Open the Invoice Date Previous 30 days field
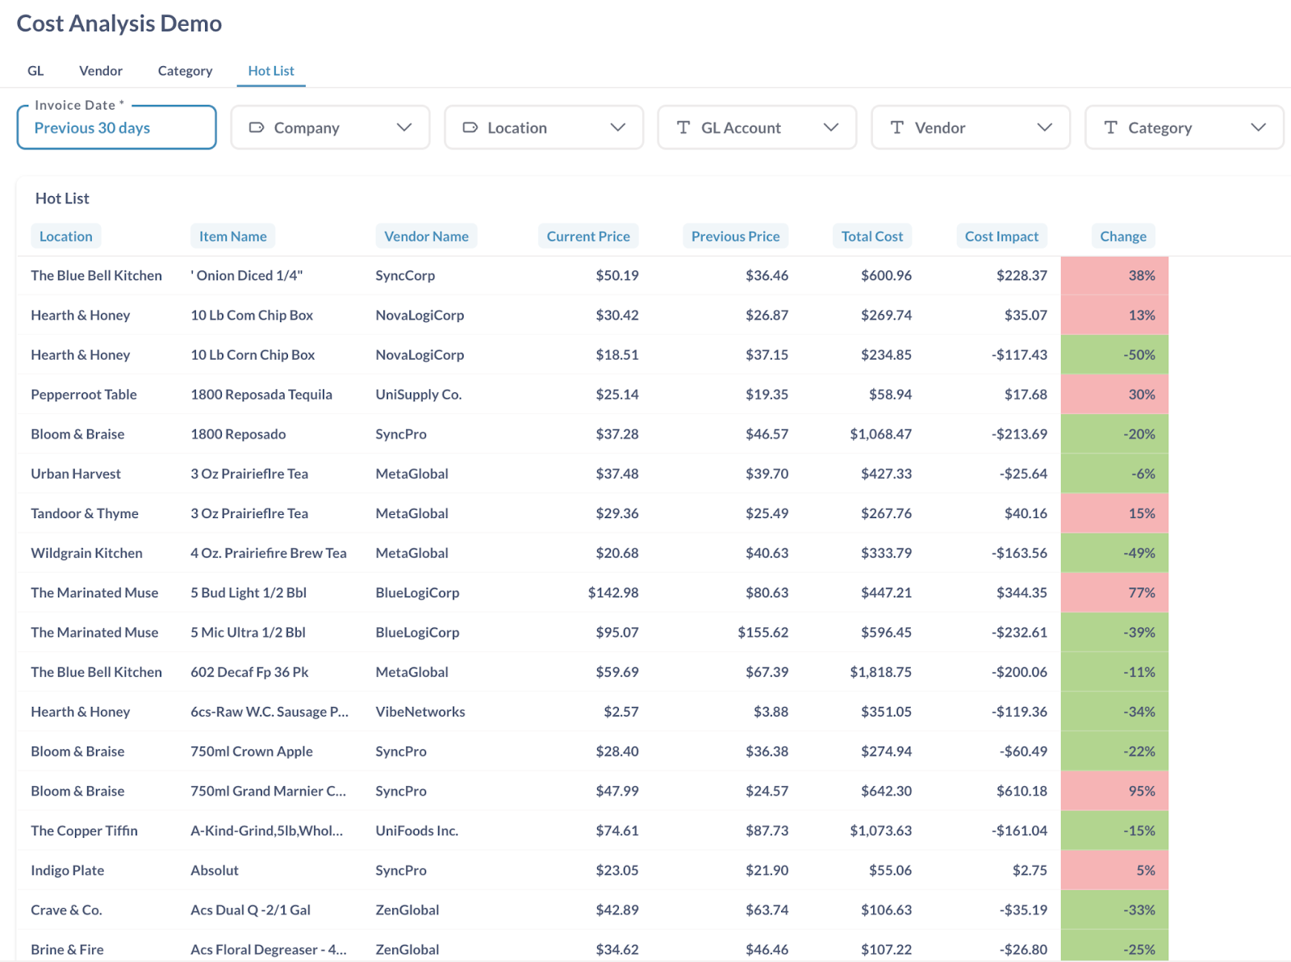The image size is (1291, 962). [x=117, y=128]
